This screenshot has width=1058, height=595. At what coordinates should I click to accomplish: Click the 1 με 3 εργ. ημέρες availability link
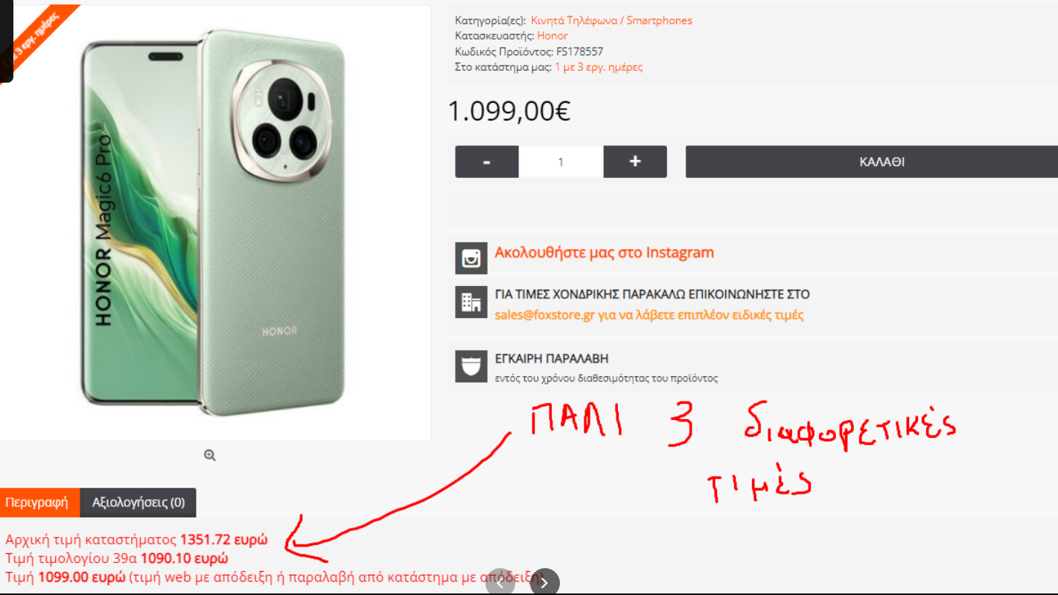tap(599, 67)
